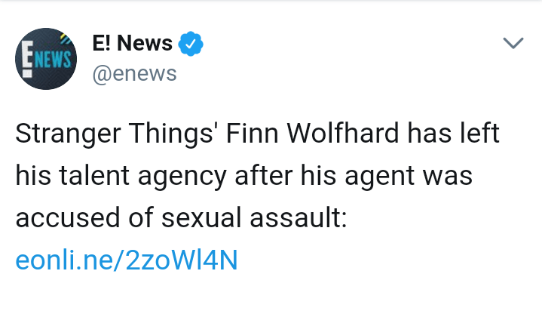
Task: Click the word 'his' starting second line
Action: click(x=32, y=177)
